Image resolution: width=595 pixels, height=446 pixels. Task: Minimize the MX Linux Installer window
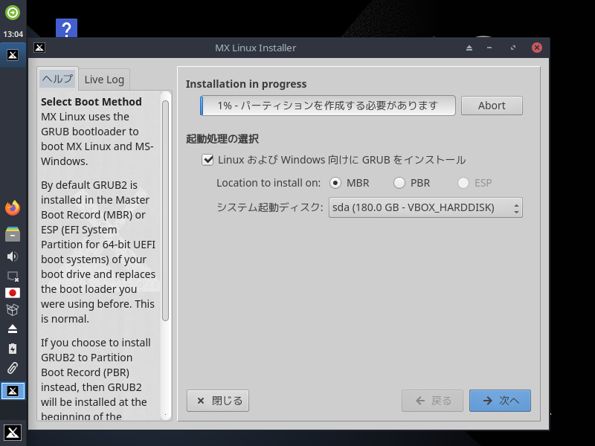pyautogui.click(x=489, y=48)
